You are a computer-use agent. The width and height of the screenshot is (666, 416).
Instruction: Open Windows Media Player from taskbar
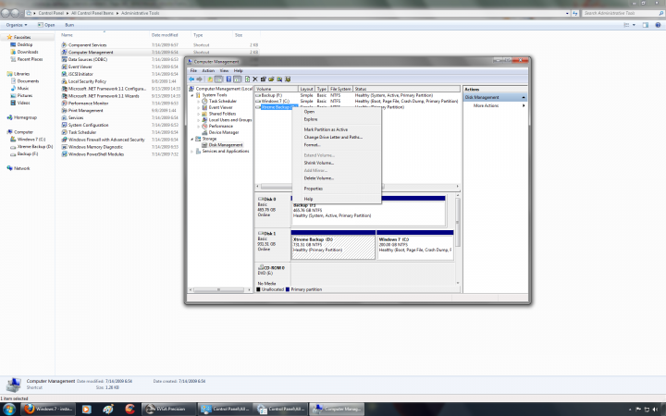[x=86, y=410]
